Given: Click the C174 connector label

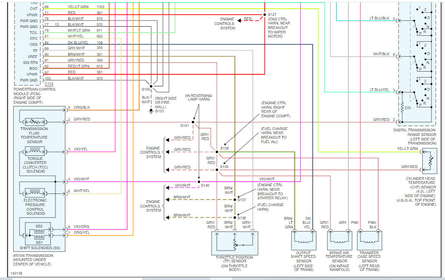Looking at the screenshot, I should pos(49,84).
